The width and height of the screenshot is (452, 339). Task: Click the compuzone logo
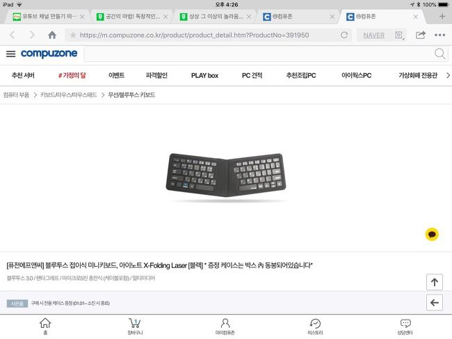pyautogui.click(x=49, y=54)
